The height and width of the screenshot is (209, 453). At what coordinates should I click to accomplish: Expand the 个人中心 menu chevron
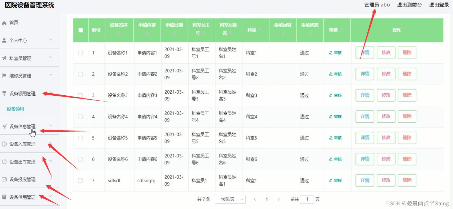(x=51, y=40)
